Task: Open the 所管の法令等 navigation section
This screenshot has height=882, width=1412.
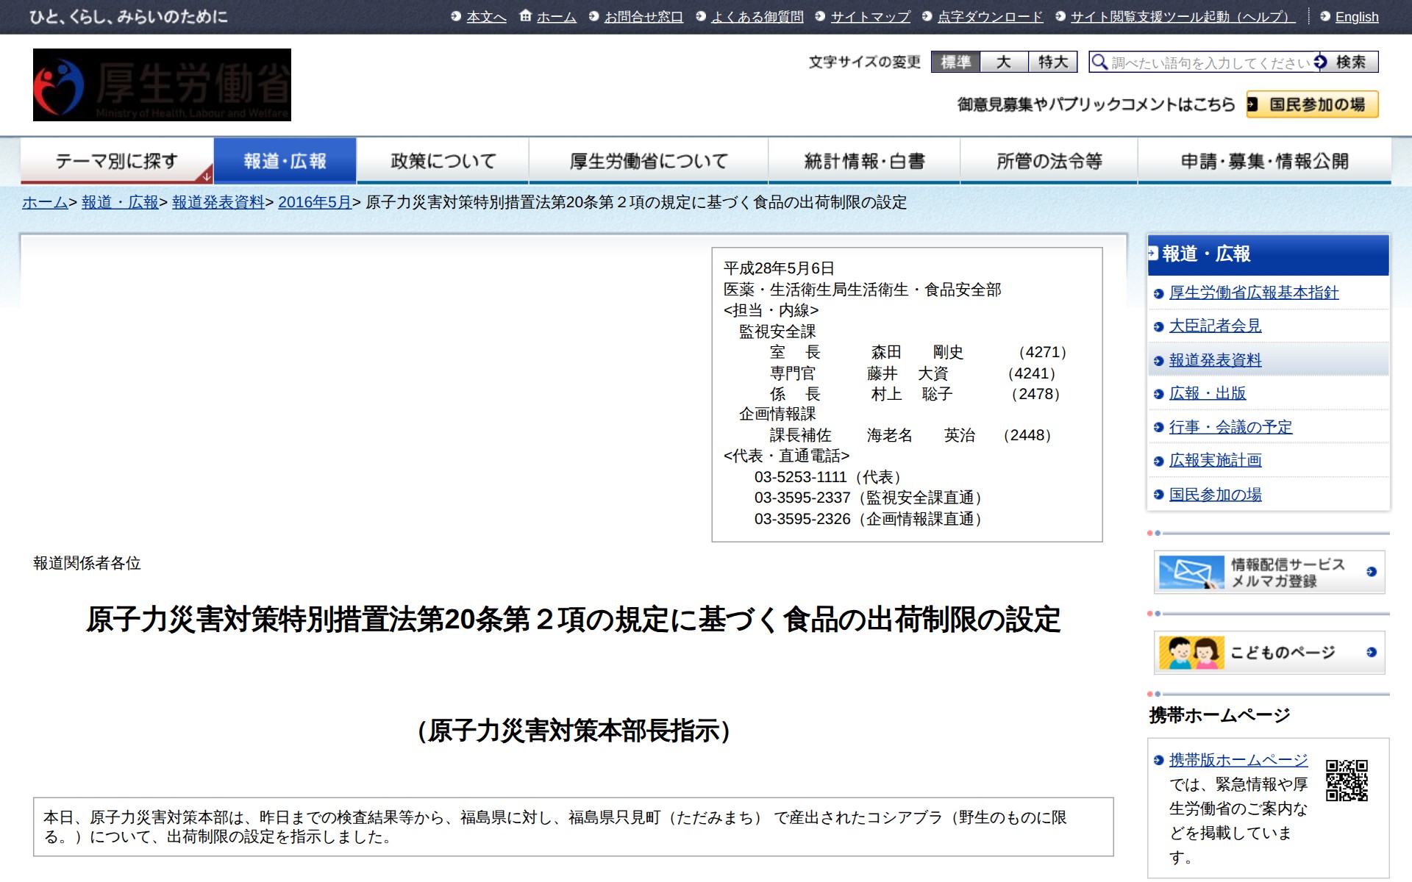Action: click(1048, 160)
